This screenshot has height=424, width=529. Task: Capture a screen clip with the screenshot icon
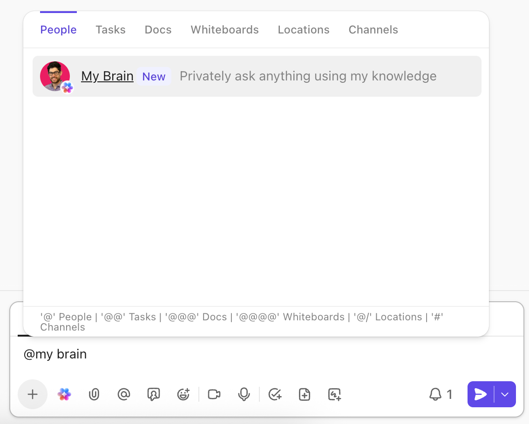pos(334,394)
